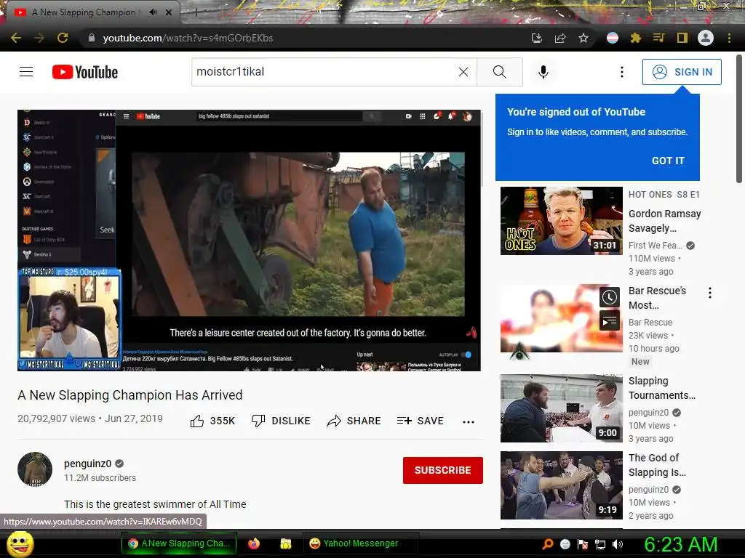Open the Gordon Ramsay Savagely video title
The height and width of the screenshot is (558, 745).
(x=664, y=221)
